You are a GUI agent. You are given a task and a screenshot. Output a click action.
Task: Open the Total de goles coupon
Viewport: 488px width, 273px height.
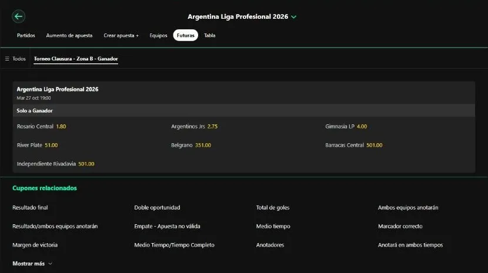(273, 207)
